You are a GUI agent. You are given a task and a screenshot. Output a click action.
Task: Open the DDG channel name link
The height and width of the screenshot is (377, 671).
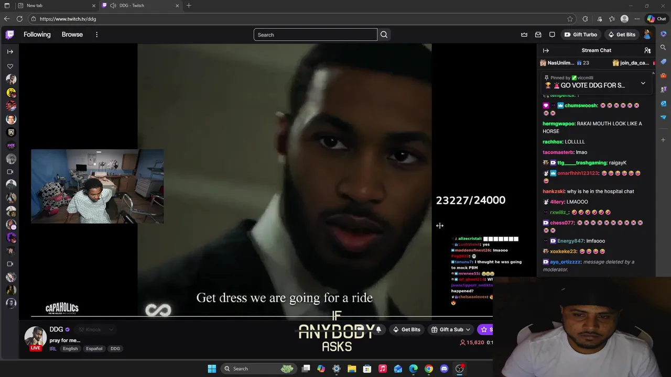point(56,329)
